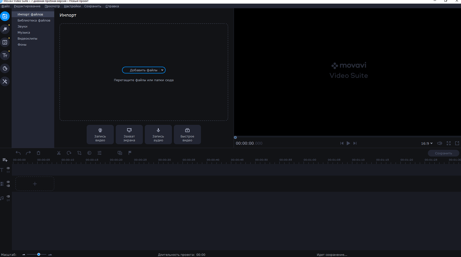Click the Zoom out timeline icon

click(24, 255)
